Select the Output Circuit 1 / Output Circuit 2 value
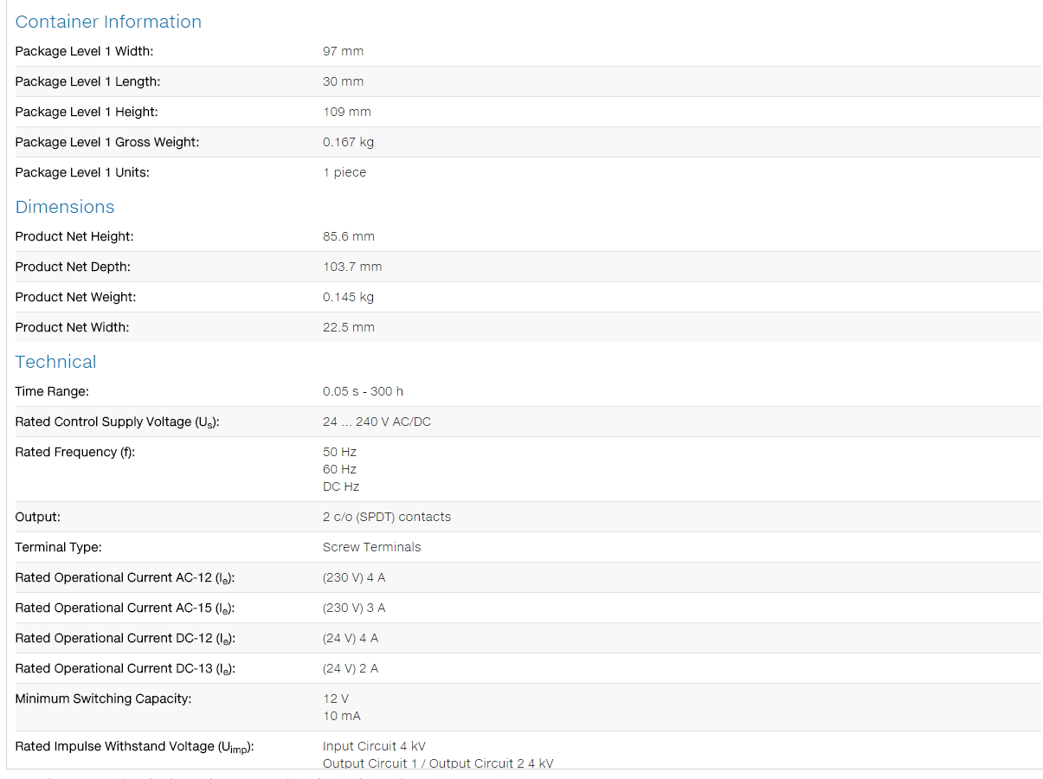The height and width of the screenshot is (779, 1043). 438,763
